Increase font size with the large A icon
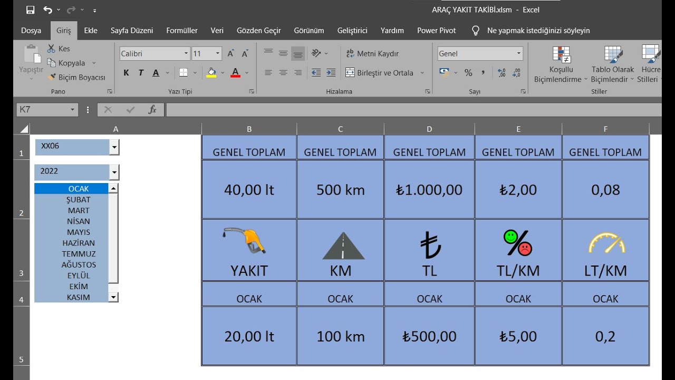Screen dimensions: 675x380 231,54
